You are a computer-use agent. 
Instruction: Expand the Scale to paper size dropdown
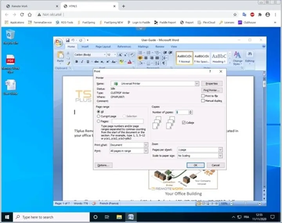click(x=220, y=156)
